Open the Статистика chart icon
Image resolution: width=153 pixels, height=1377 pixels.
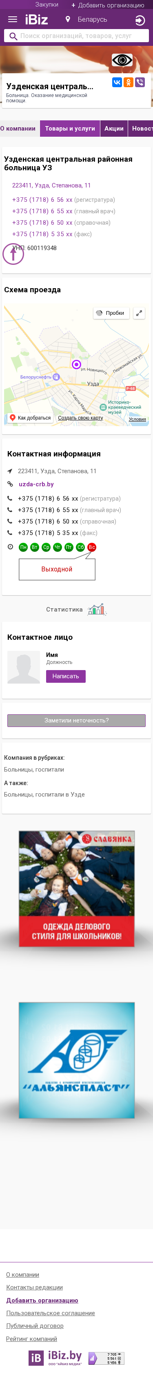96,609
